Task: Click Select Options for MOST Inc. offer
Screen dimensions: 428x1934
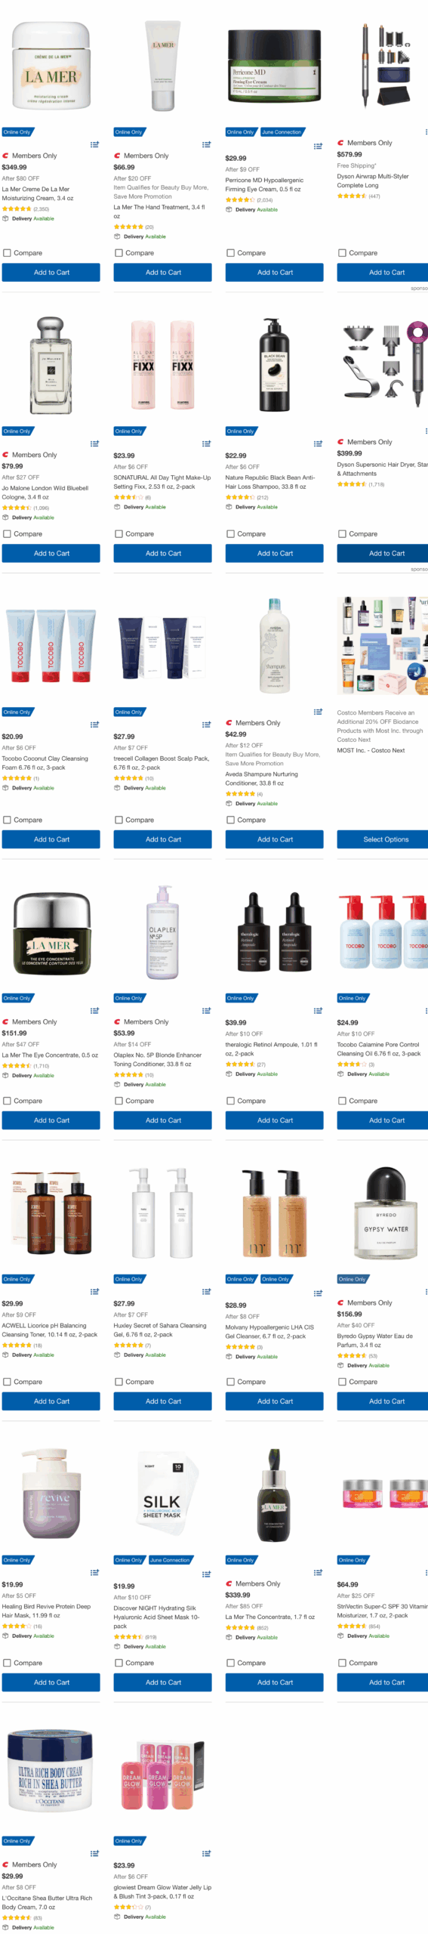Action: (x=386, y=839)
